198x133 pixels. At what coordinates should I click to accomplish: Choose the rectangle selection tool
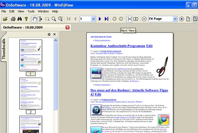point(47,19)
